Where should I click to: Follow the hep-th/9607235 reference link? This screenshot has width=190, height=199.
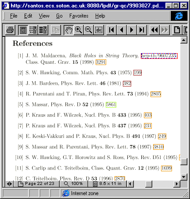pos(159,56)
